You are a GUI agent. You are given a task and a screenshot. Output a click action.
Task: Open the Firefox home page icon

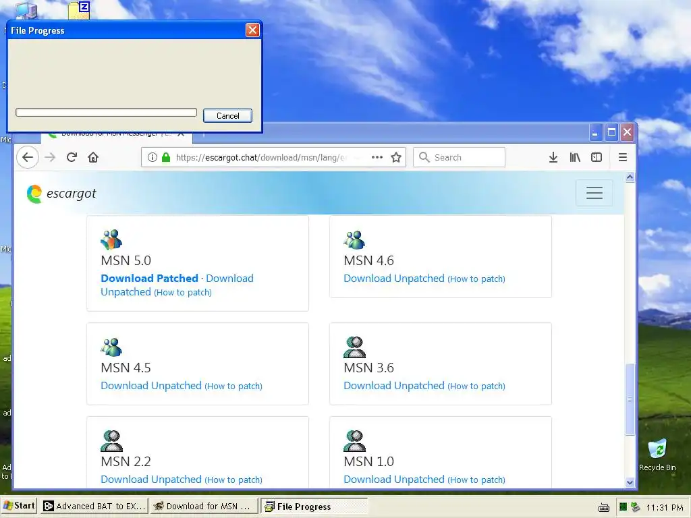(93, 157)
